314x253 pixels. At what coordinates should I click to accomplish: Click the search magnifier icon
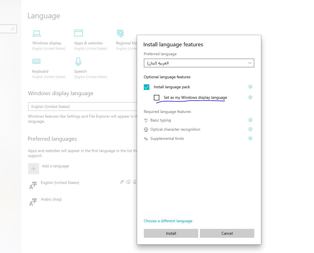tap(13, 29)
